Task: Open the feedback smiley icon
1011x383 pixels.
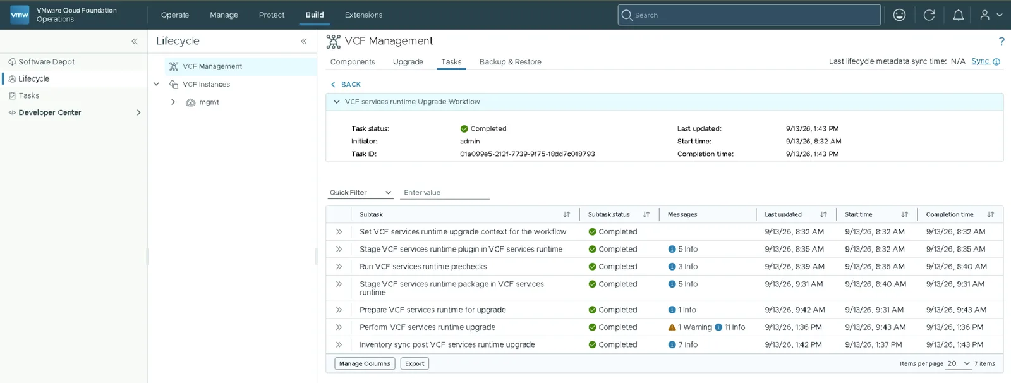Action: (899, 15)
